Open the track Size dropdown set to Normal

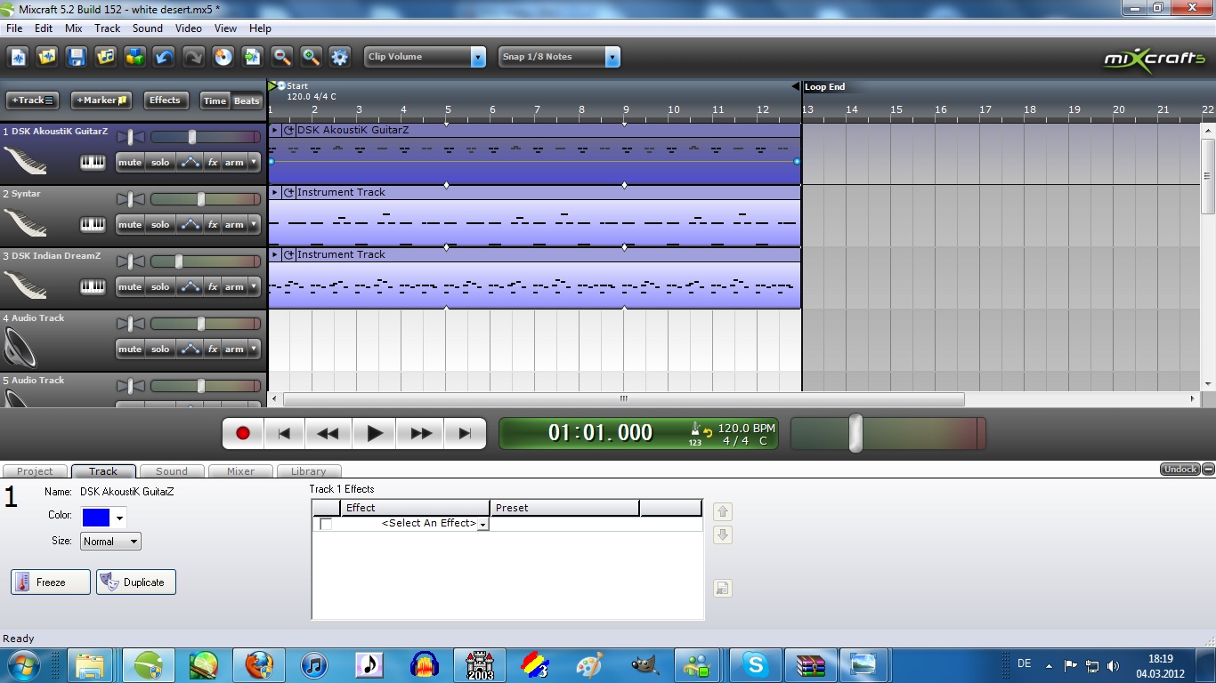(110, 541)
